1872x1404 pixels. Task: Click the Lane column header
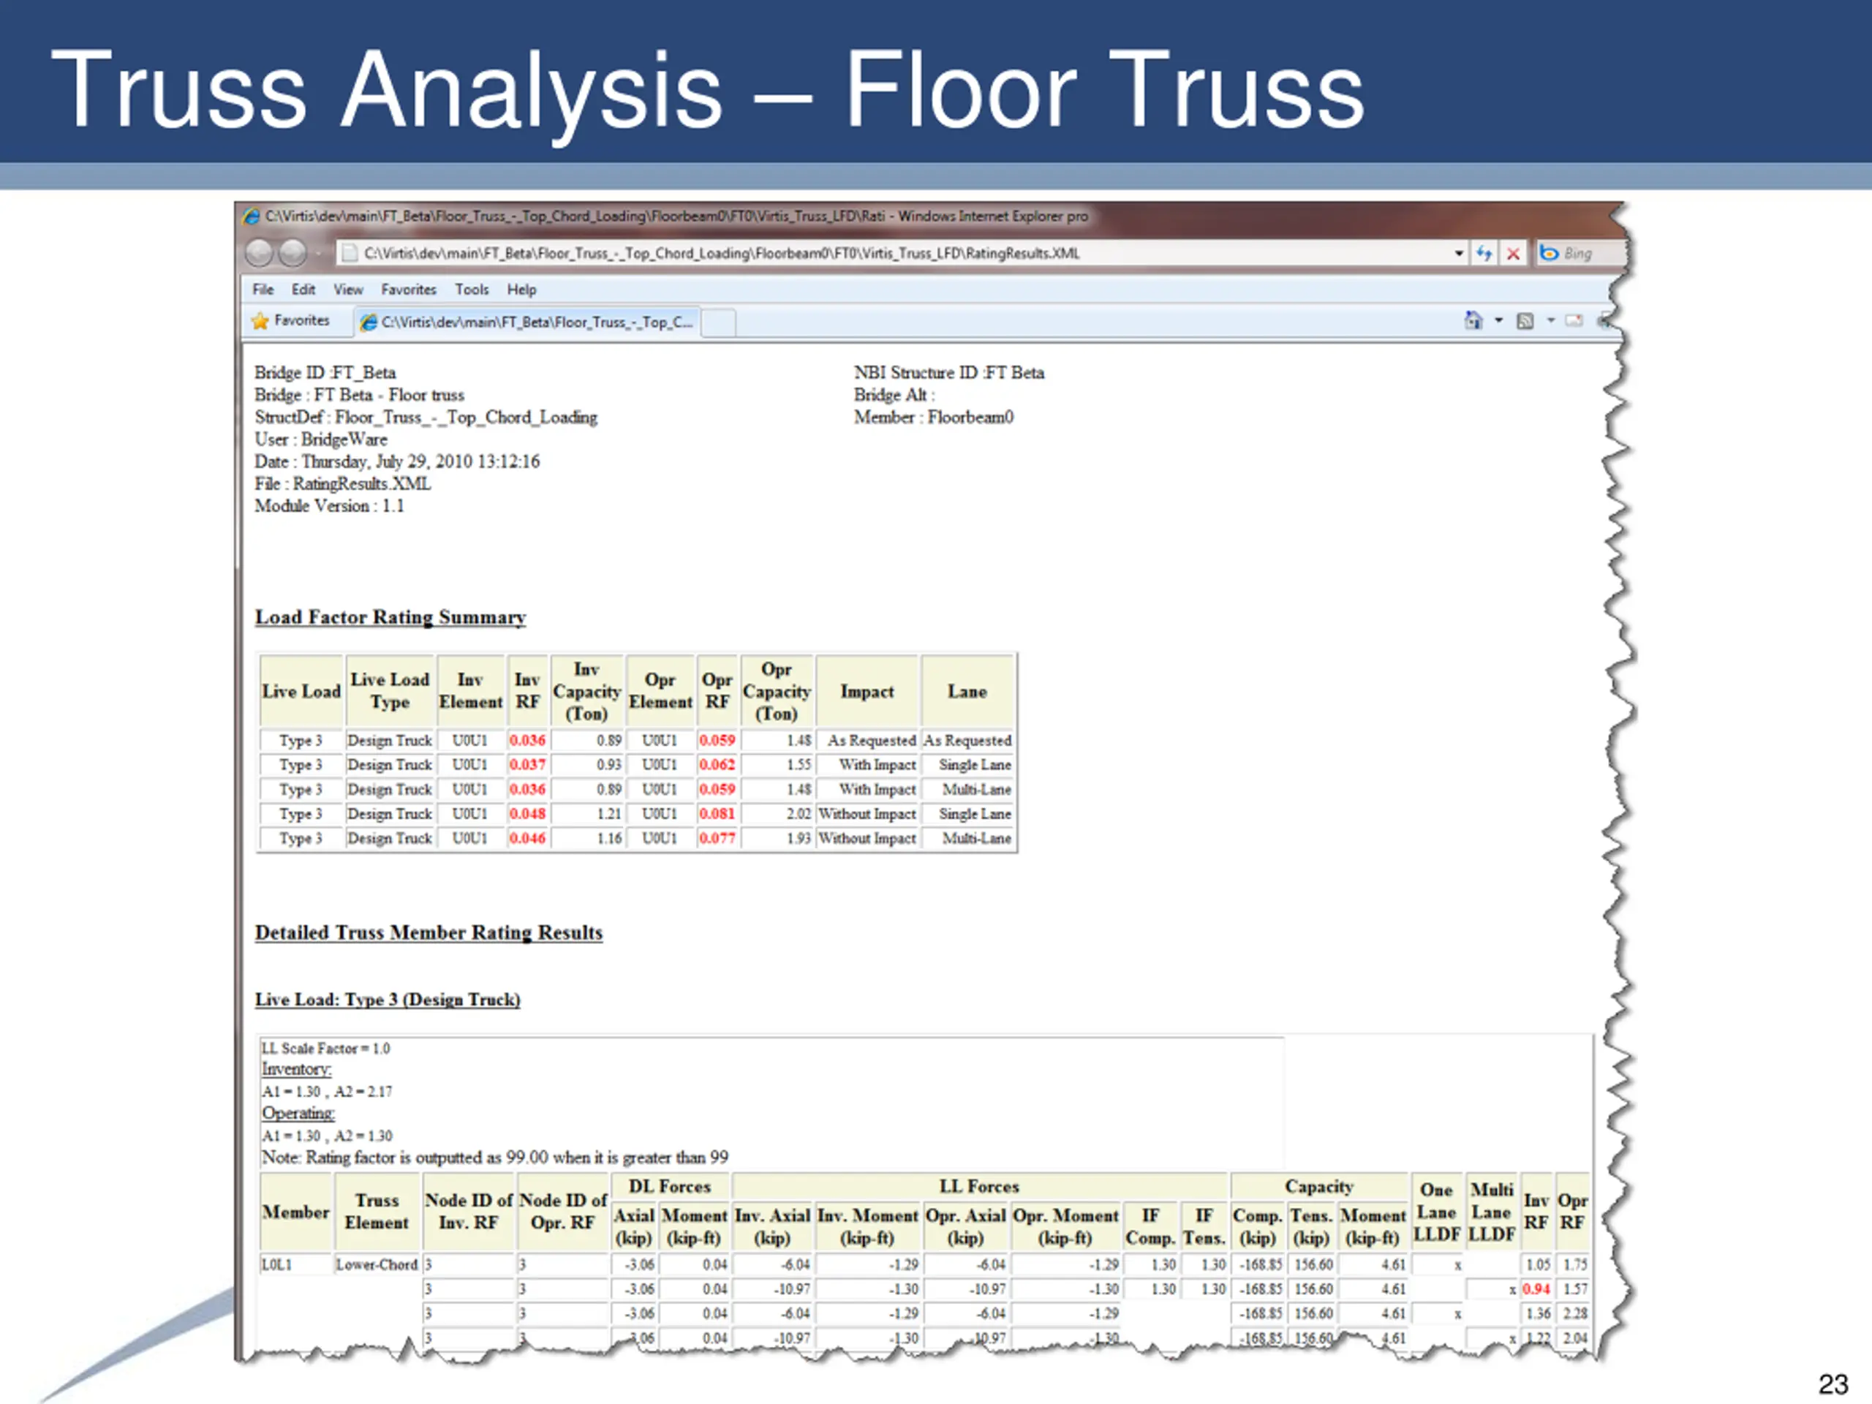pos(967,692)
